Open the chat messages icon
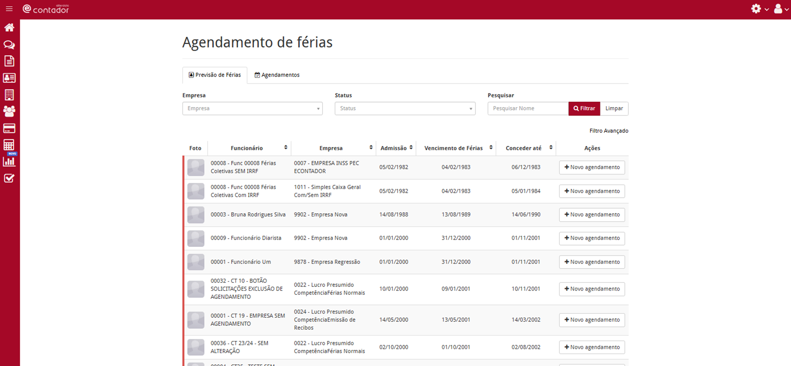The image size is (791, 366). pos(9,45)
